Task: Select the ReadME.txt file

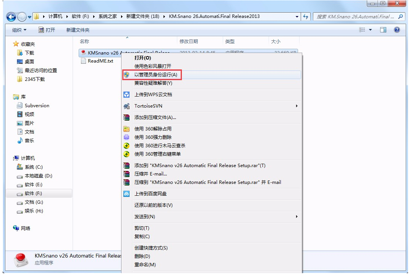Action: (100, 61)
